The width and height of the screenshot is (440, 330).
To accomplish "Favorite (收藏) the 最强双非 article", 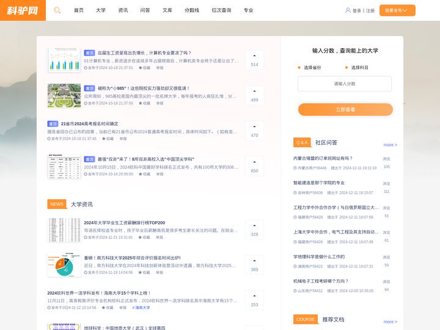I will coord(144,174).
